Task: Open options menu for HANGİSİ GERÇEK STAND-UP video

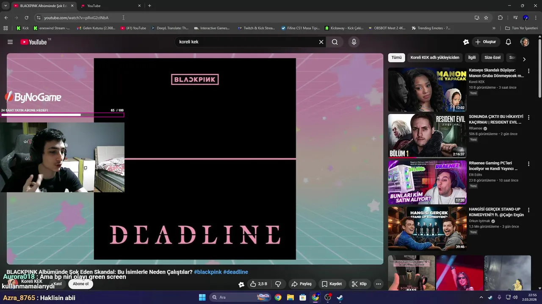Action: 528,210
